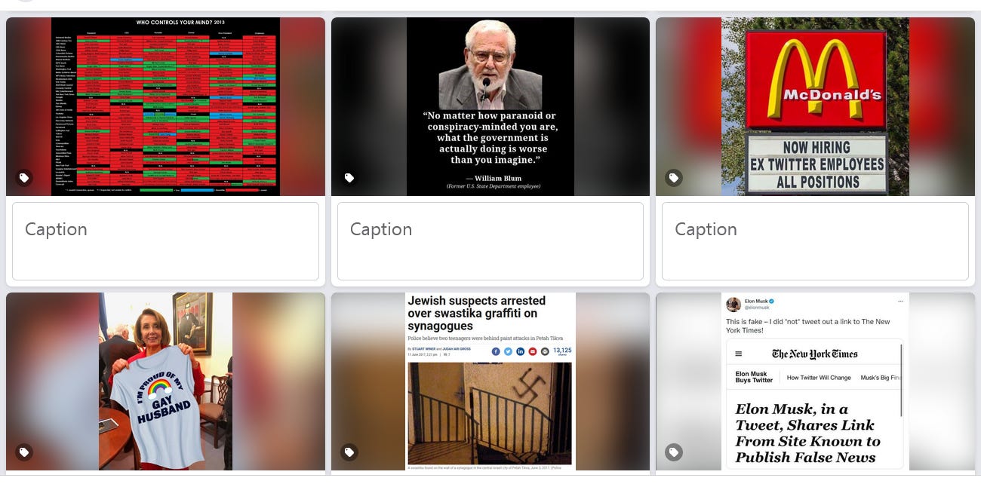The width and height of the screenshot is (981, 484).
Task: Click hamburger menu in New York Times screenshot
Action: tap(739, 354)
